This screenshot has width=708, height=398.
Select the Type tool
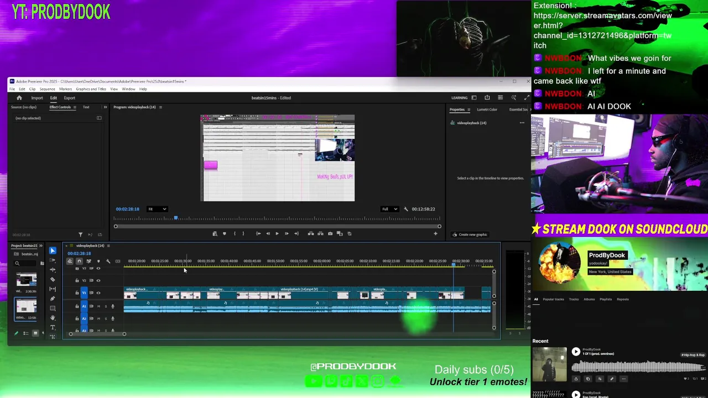click(x=53, y=327)
